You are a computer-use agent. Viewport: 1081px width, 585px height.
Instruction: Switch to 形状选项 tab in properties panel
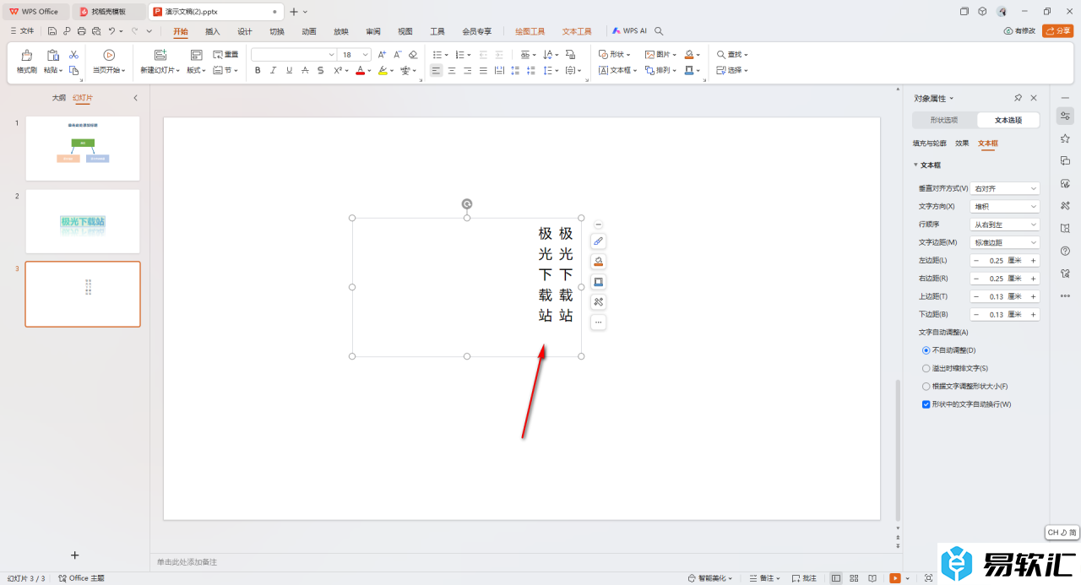944,120
